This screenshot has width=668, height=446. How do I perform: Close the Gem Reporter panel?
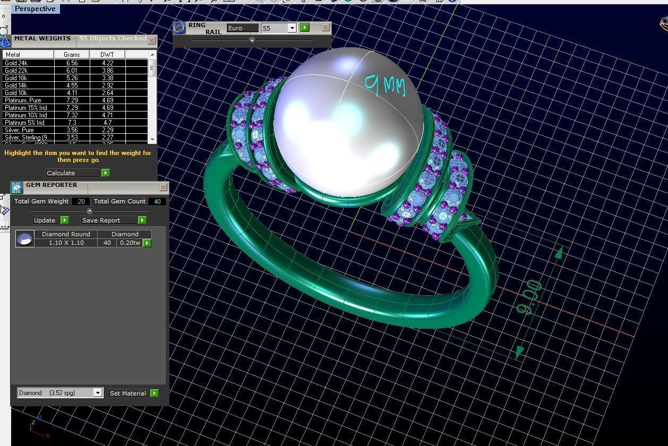pyautogui.click(x=163, y=187)
